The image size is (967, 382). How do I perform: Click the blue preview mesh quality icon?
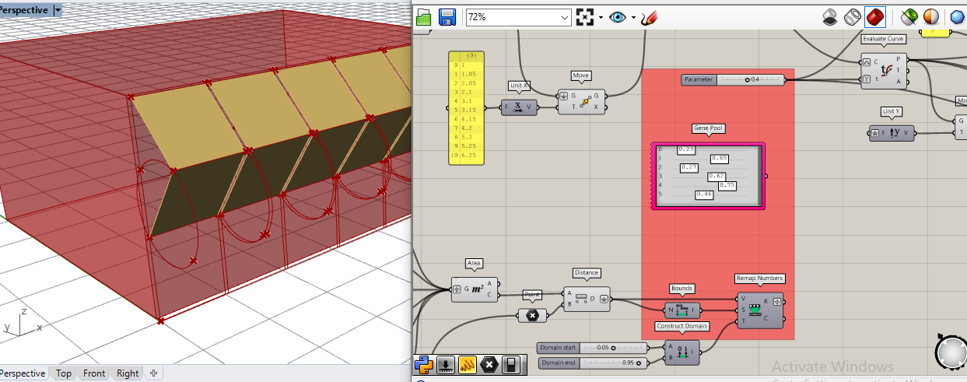coord(957,16)
